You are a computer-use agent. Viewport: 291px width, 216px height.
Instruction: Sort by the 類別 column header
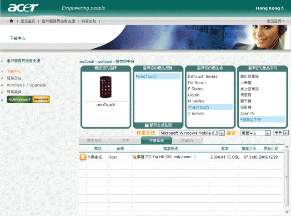pyautogui.click(x=98, y=148)
